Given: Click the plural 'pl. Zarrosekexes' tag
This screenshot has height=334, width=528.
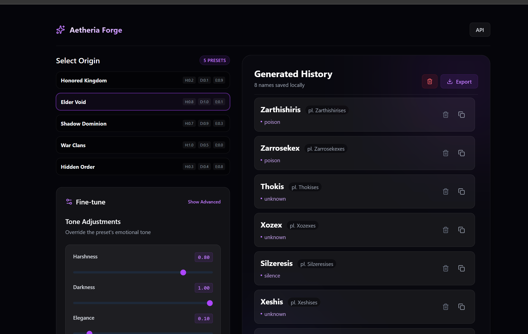Looking at the screenshot, I should 326,149.
